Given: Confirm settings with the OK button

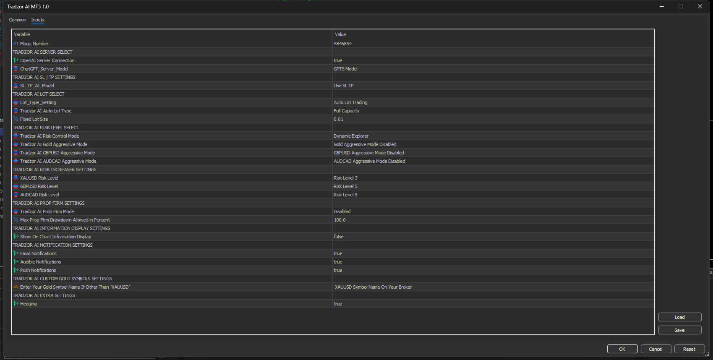Looking at the screenshot, I should [622, 349].
